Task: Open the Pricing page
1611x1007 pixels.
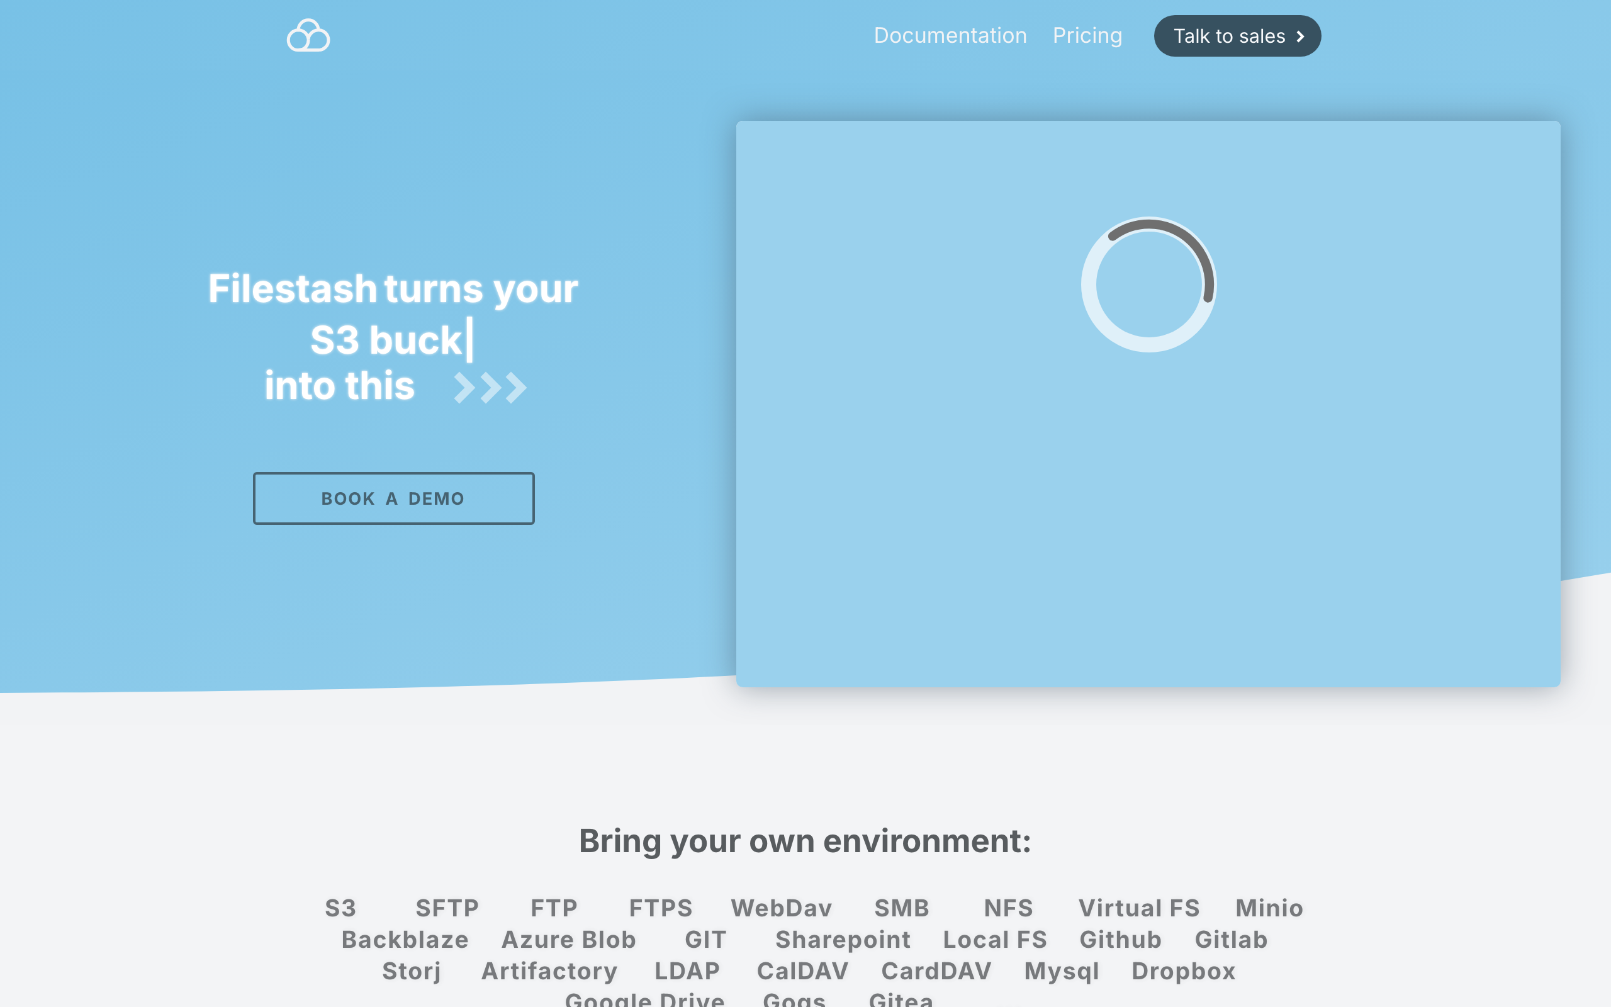Action: coord(1087,36)
